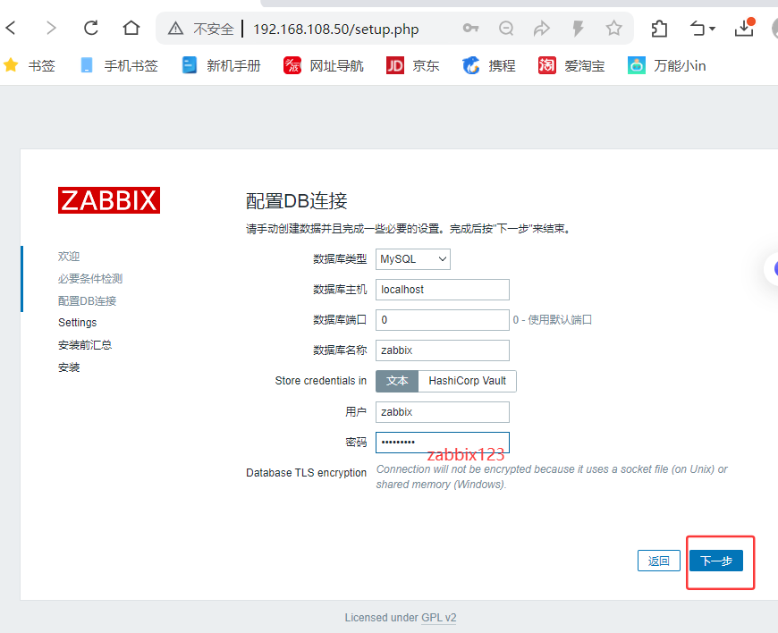
Task: Select the 安装 setup step
Action: pos(69,367)
